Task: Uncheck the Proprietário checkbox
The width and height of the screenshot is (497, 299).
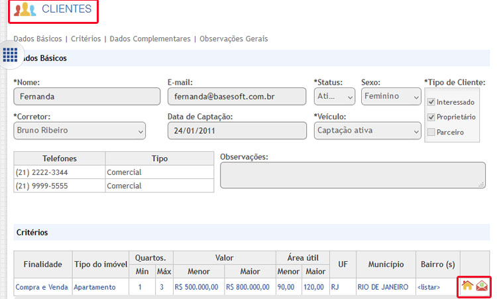Action: coord(431,117)
